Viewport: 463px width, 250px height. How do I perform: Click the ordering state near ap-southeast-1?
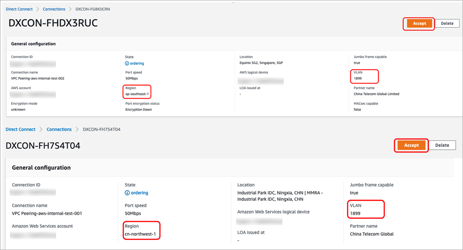(137, 64)
